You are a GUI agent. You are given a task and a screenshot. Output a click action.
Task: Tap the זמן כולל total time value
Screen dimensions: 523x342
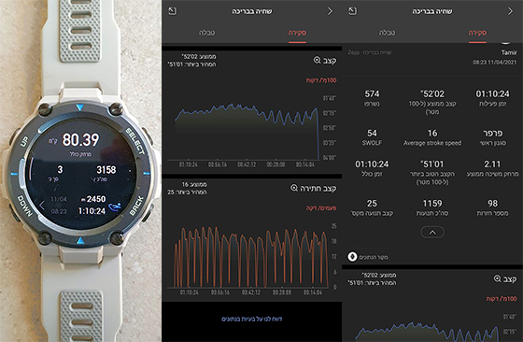point(372,164)
